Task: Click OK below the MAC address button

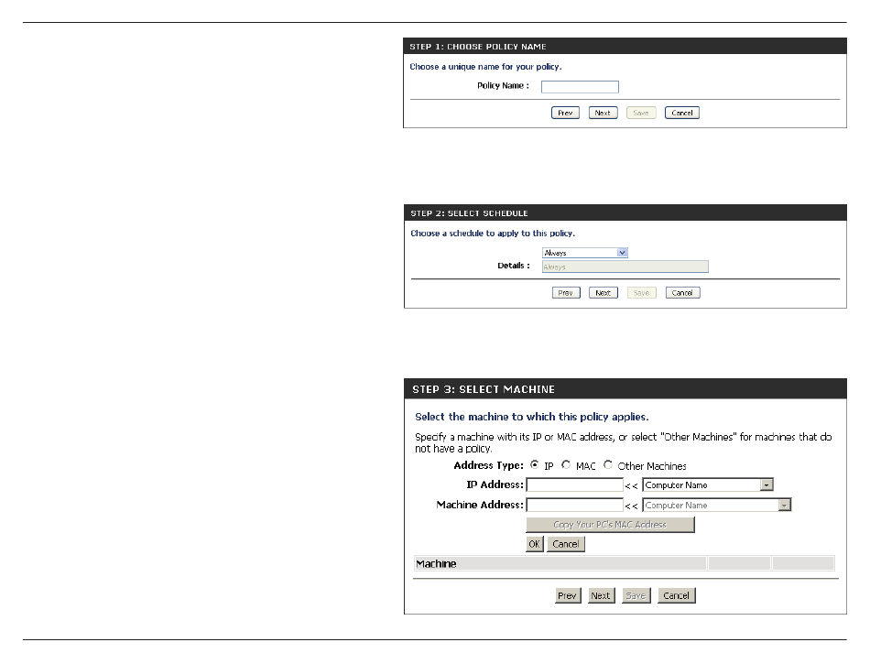Action: 535,544
